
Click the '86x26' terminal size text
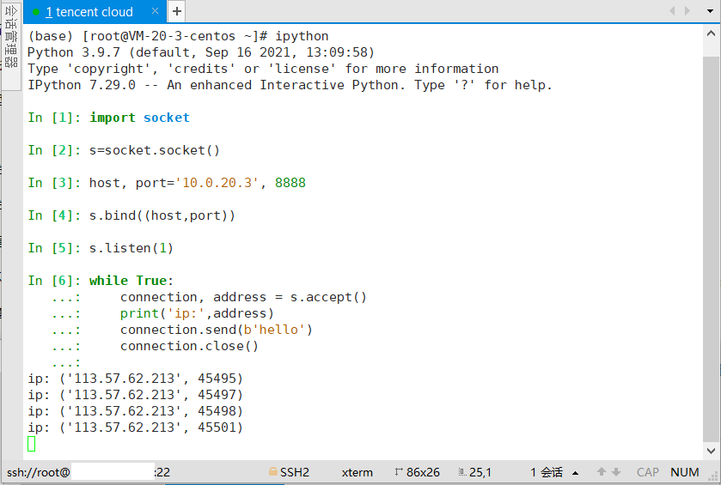click(423, 472)
